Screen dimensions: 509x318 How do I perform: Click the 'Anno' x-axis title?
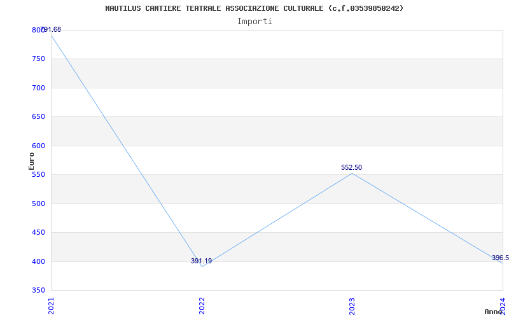point(492,312)
